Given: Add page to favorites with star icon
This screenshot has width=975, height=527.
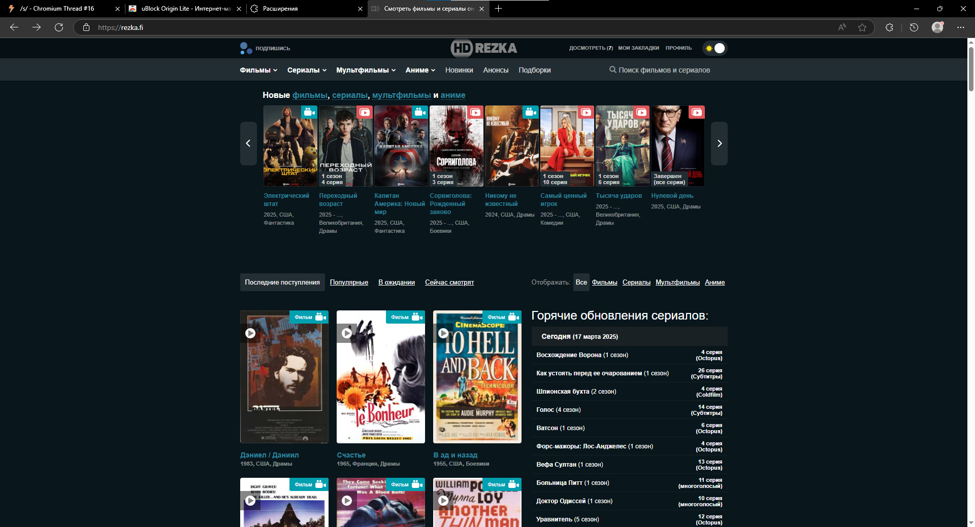Looking at the screenshot, I should tap(862, 27).
